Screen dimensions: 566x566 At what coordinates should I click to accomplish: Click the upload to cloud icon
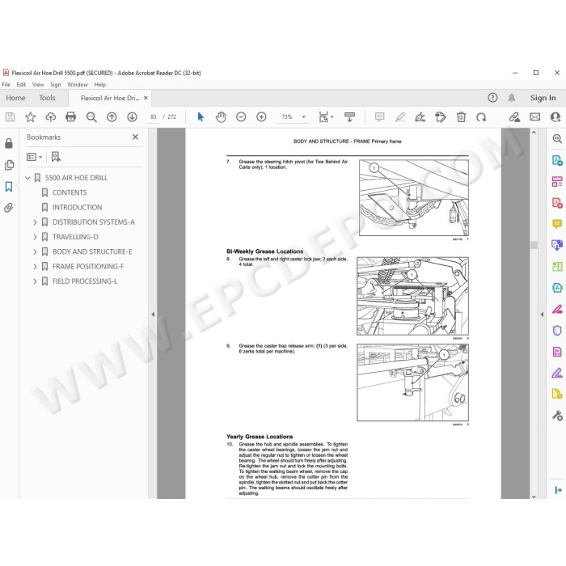coord(50,117)
